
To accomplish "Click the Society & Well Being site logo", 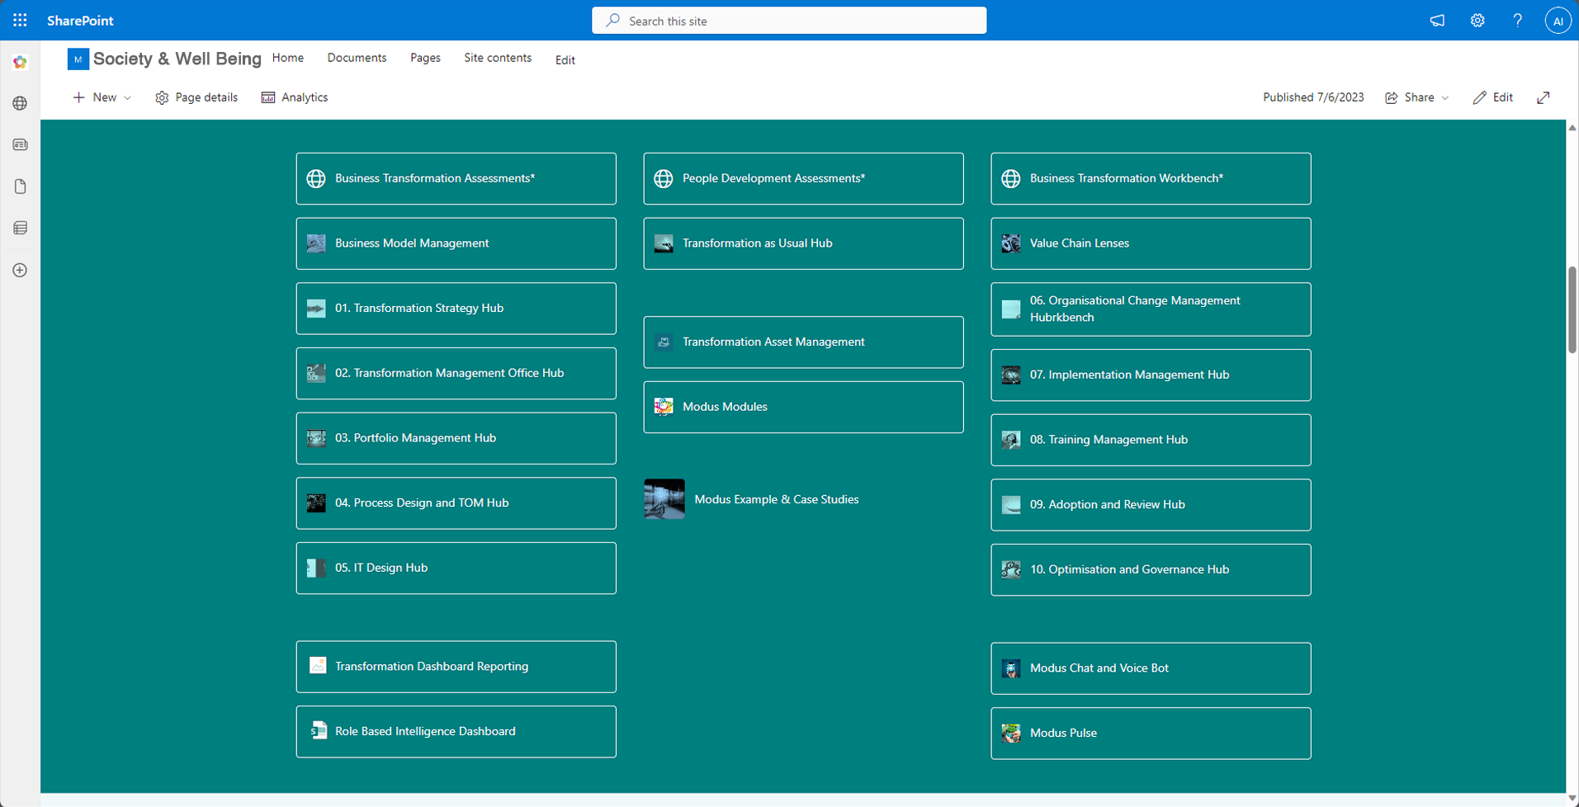I will click(x=78, y=59).
